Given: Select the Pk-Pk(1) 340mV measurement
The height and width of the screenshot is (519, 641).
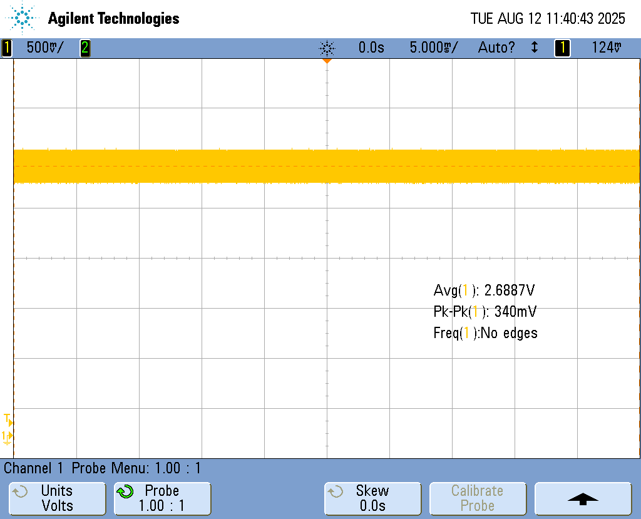Looking at the screenshot, I should [485, 312].
